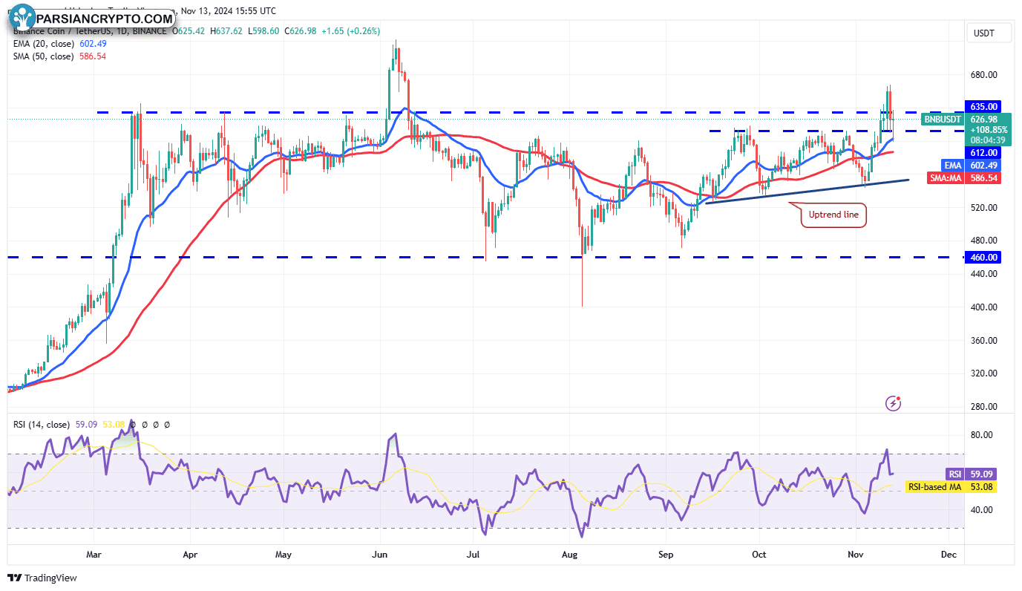The width and height of the screenshot is (1022, 591).
Task: Click the close value C626.98 in the header
Action: pos(300,31)
